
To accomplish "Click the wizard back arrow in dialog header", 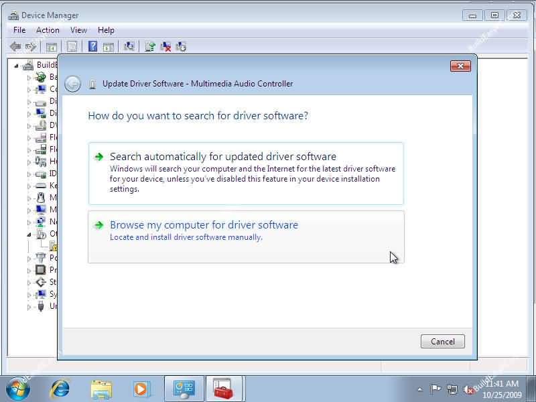I will [x=73, y=84].
